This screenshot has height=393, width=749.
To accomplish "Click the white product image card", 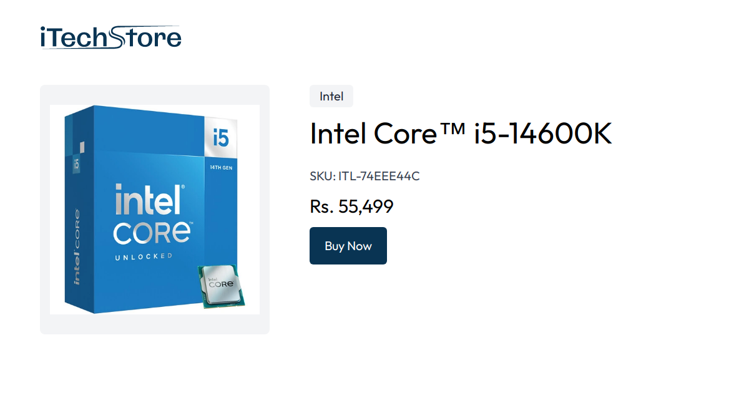I will pyautogui.click(x=154, y=209).
